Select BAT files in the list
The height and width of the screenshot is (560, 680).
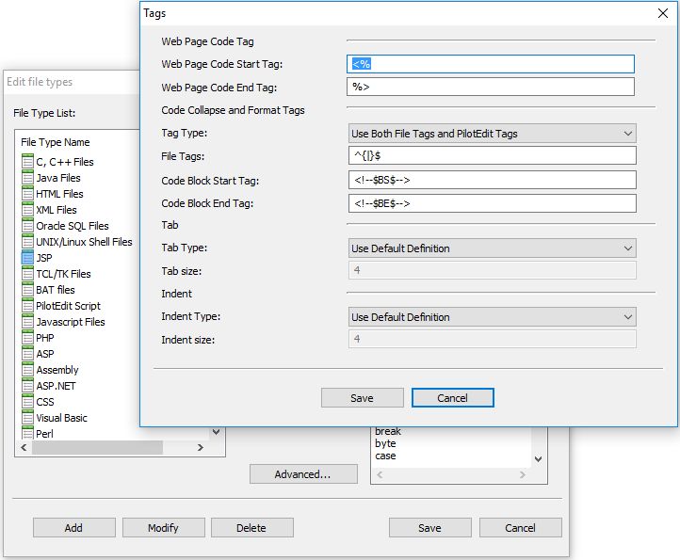[55, 290]
